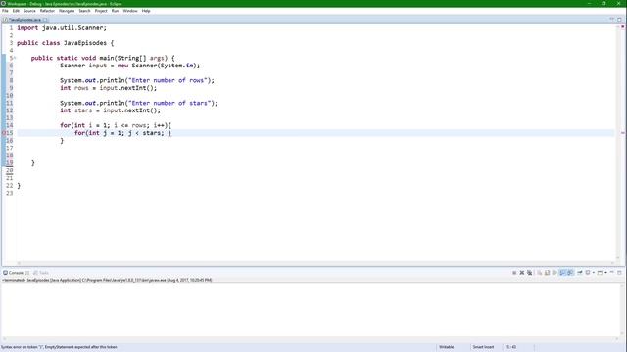The height and width of the screenshot is (352, 627).
Task: Click the cursor position in status bar
Action: [x=510, y=347]
